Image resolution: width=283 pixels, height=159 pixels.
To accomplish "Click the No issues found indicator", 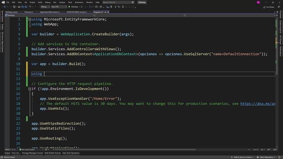I will pos(27,150).
